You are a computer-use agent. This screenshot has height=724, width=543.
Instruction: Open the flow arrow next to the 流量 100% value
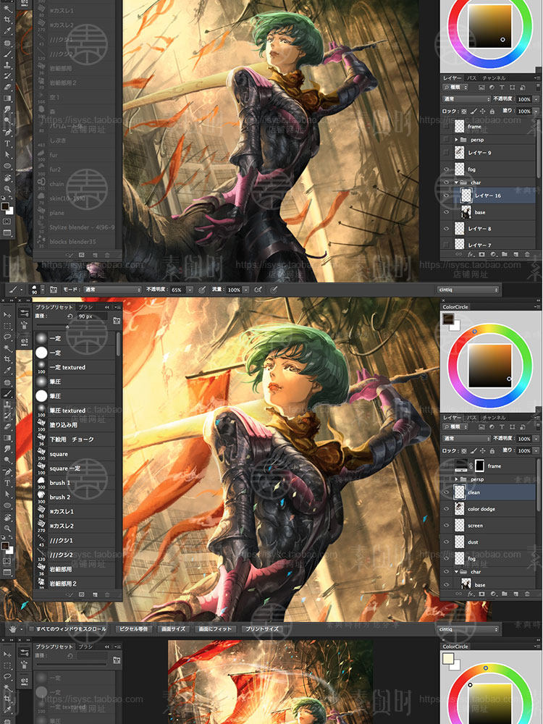coord(246,290)
